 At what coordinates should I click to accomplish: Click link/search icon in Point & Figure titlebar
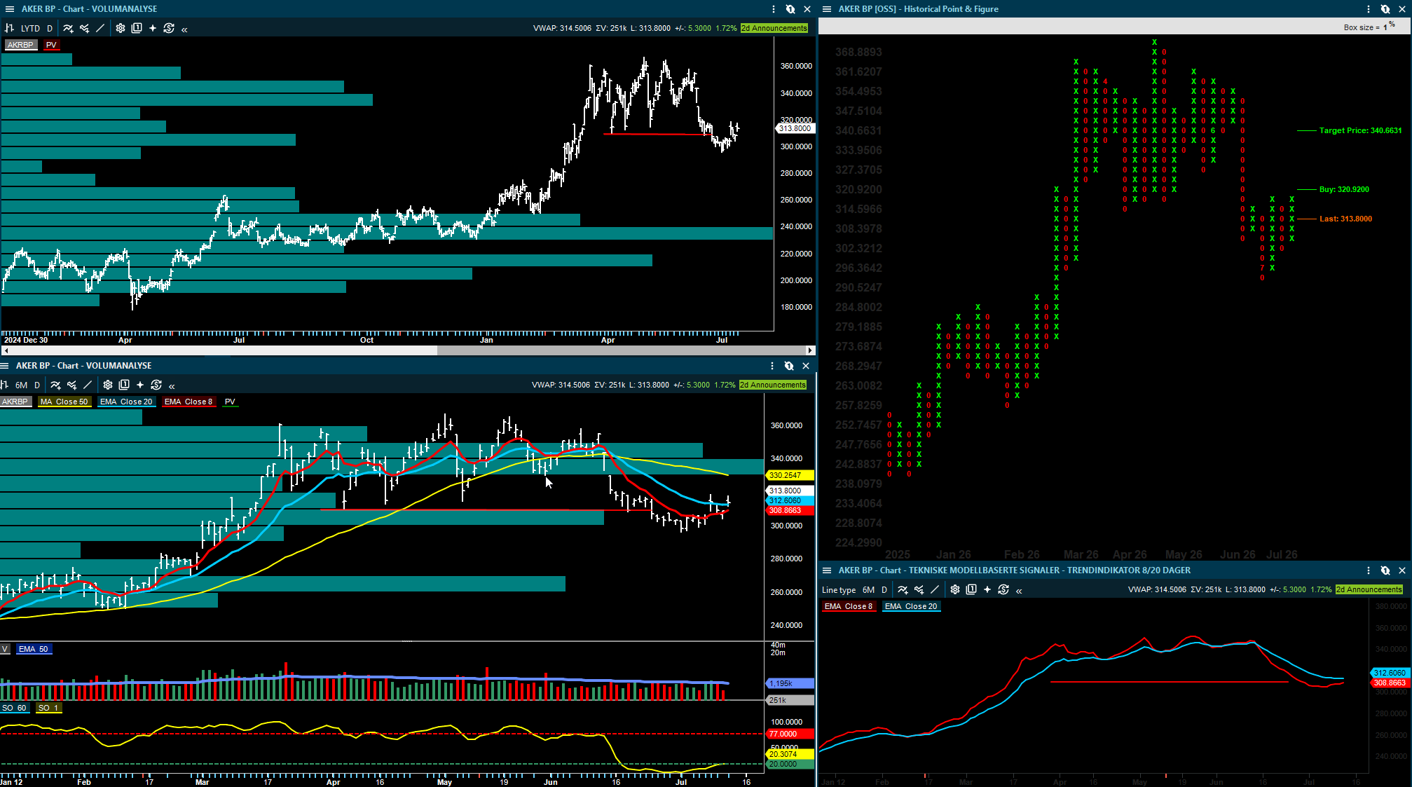[1385, 9]
